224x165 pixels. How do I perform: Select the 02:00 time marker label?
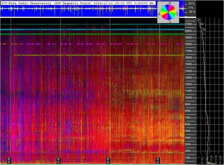pyautogui.click(x=158, y=160)
